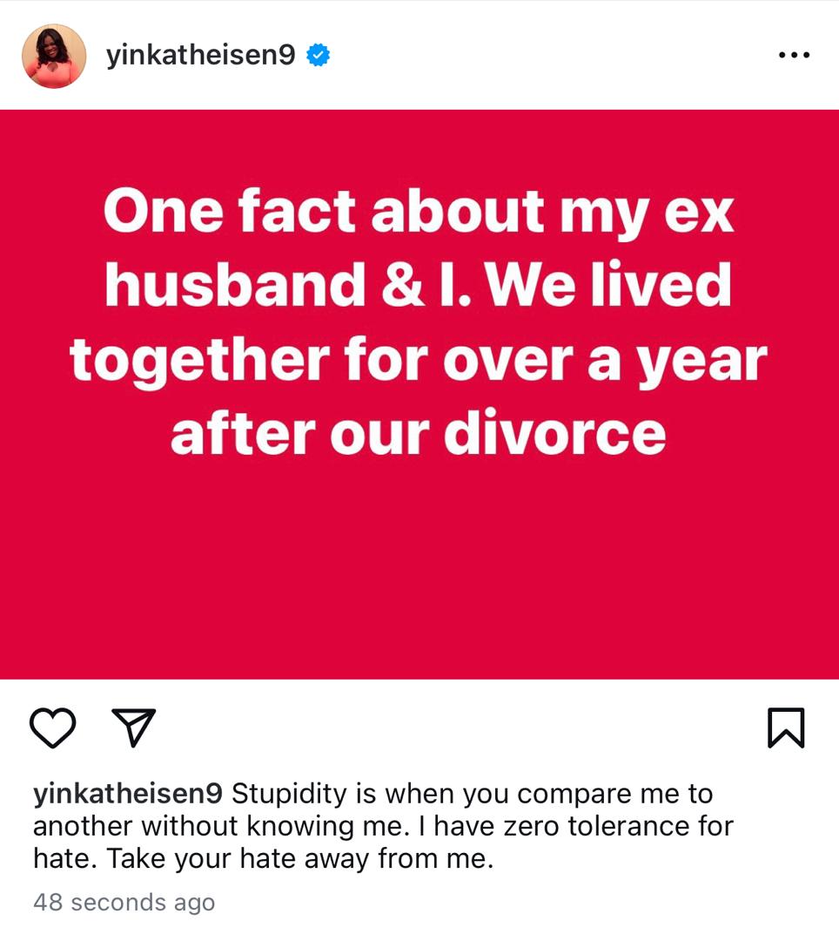The image size is (839, 941).
Task: Open the yinkatheisen9 profile picture
Action: (x=54, y=56)
